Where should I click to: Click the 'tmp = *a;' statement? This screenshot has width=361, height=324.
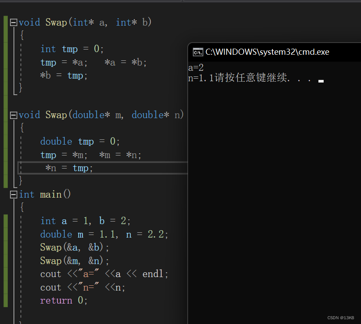pos(64,63)
